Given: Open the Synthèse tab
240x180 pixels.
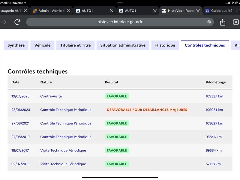Looking at the screenshot, I should [x=16, y=45].
